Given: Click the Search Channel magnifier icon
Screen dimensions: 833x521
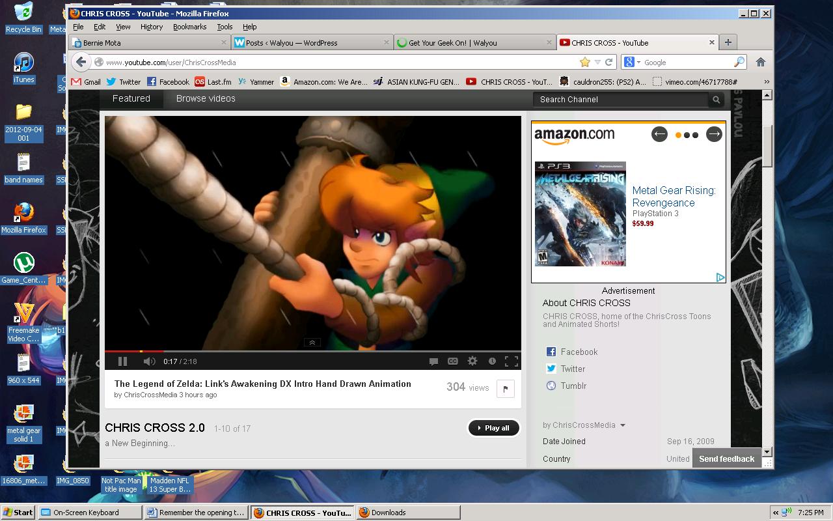Looking at the screenshot, I should click(x=716, y=100).
